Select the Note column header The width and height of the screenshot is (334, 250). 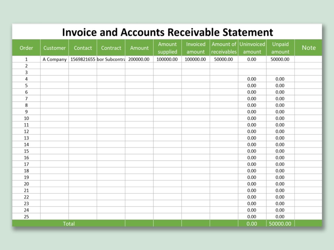[x=309, y=48]
